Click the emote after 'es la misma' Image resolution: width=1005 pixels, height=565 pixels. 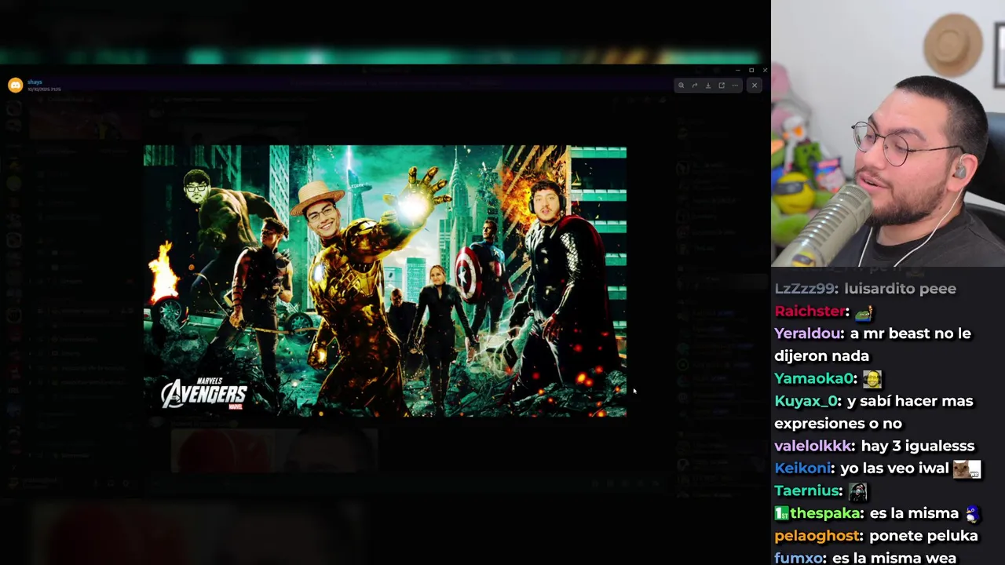(972, 514)
